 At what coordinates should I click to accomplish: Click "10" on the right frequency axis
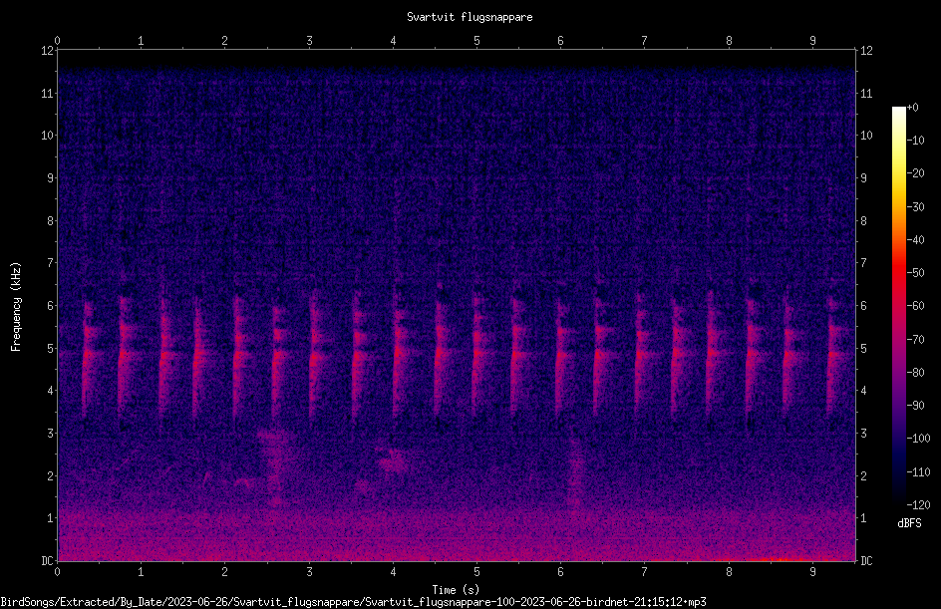pyautogui.click(x=866, y=136)
